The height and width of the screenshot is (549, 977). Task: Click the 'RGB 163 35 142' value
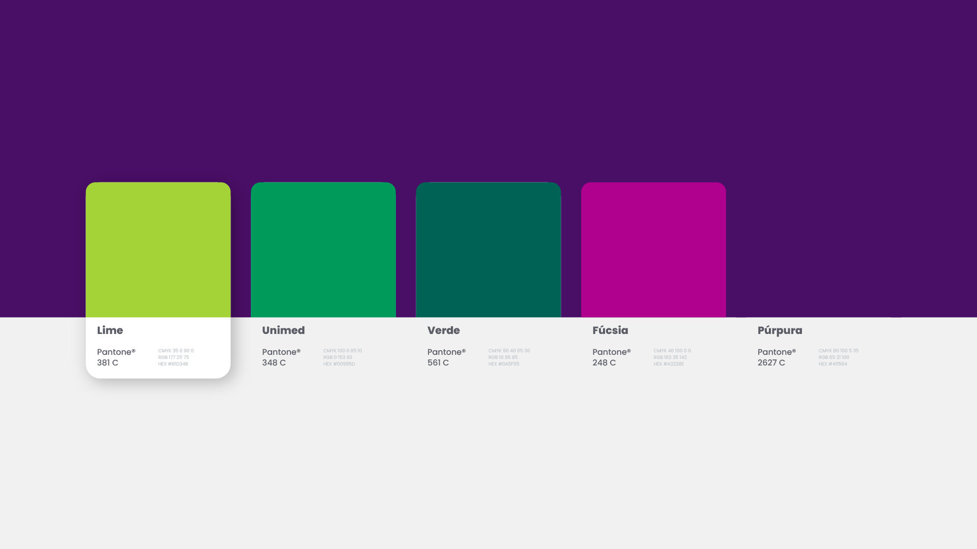click(670, 357)
